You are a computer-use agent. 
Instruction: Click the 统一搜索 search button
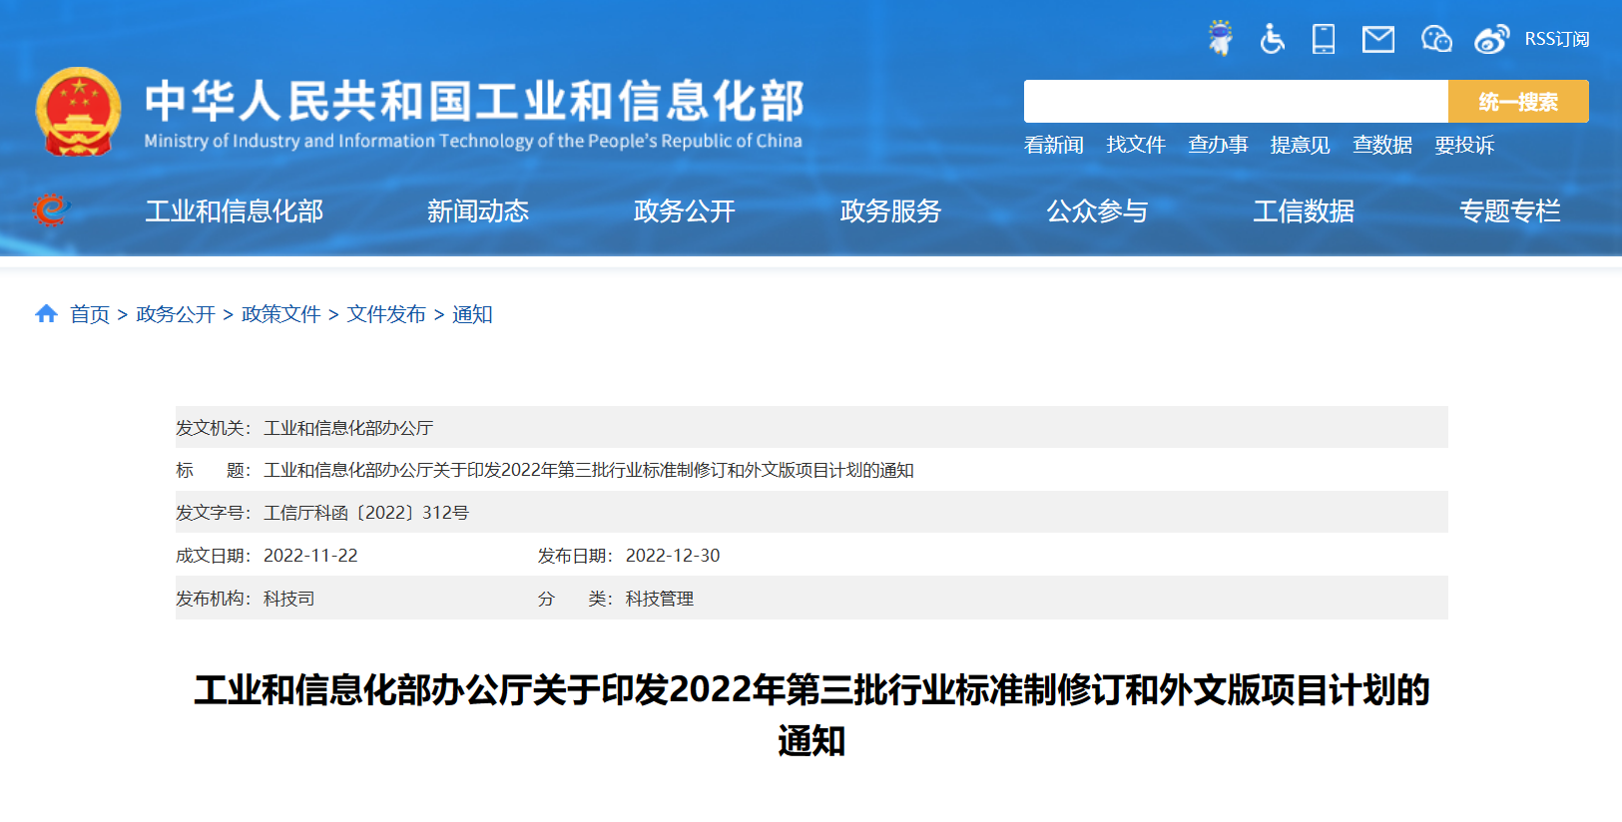[x=1517, y=102]
